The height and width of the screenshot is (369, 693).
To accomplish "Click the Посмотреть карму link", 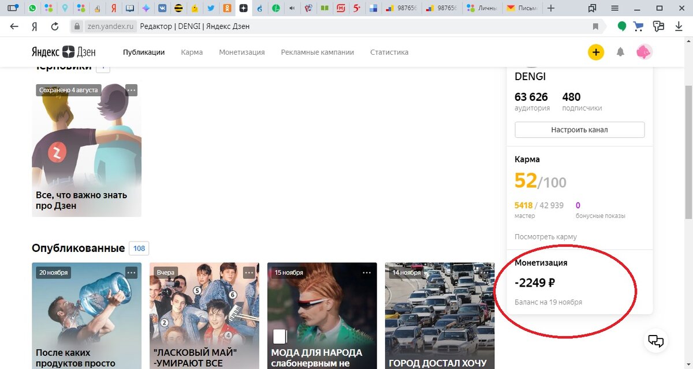I will [546, 237].
